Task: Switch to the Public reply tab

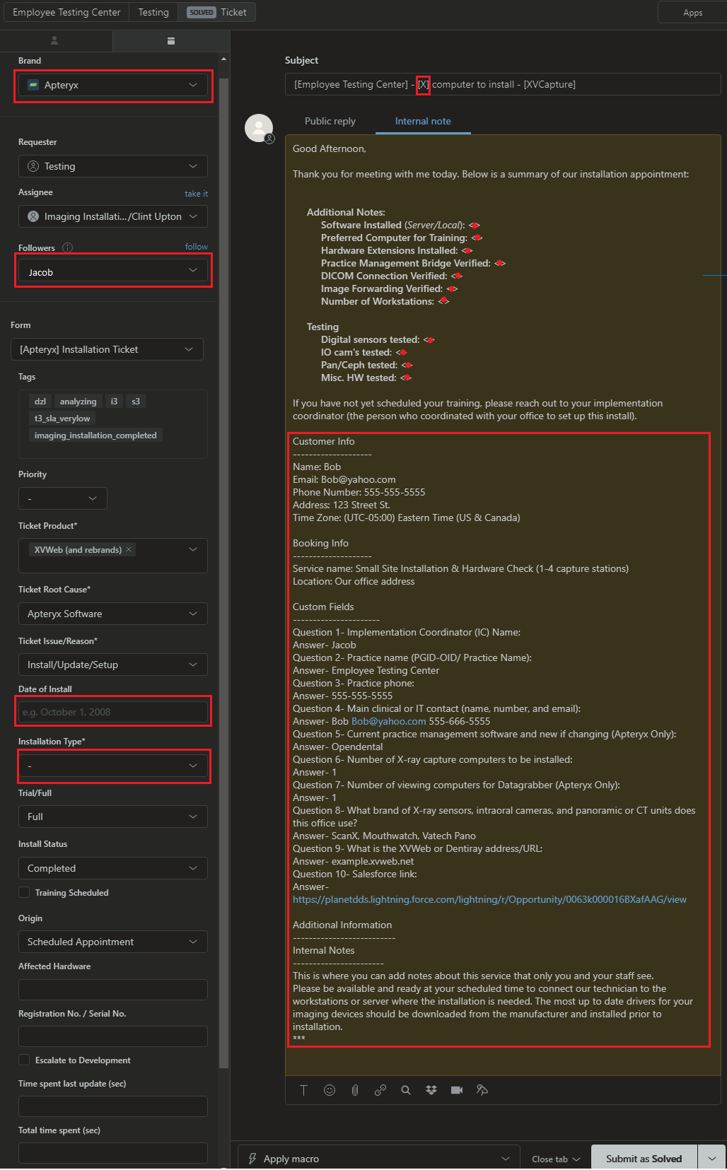Action: [330, 121]
